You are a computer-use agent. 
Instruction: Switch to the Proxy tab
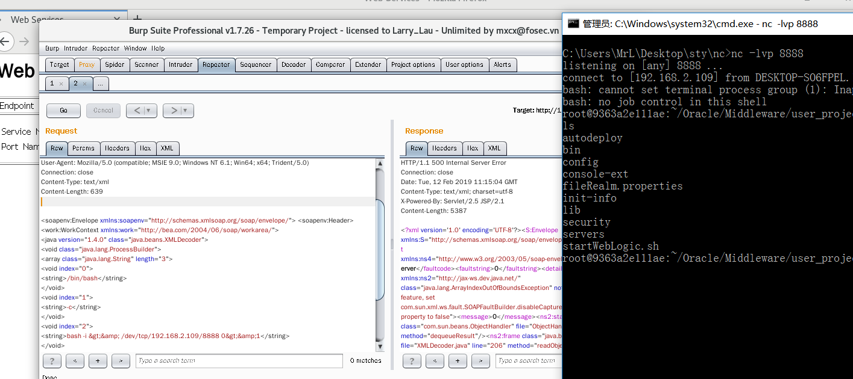point(87,64)
